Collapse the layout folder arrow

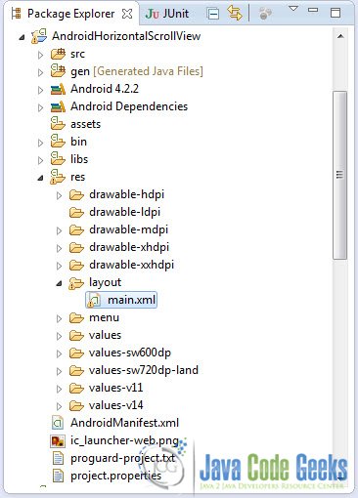(59, 283)
